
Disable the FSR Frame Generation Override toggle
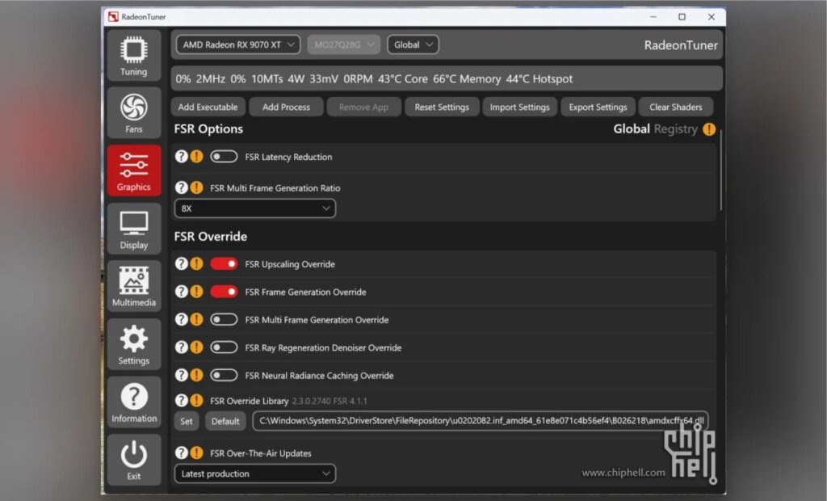pyautogui.click(x=224, y=292)
